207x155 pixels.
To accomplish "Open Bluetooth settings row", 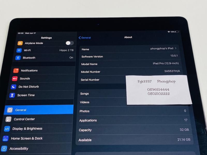I will pyautogui.click(x=44, y=58).
